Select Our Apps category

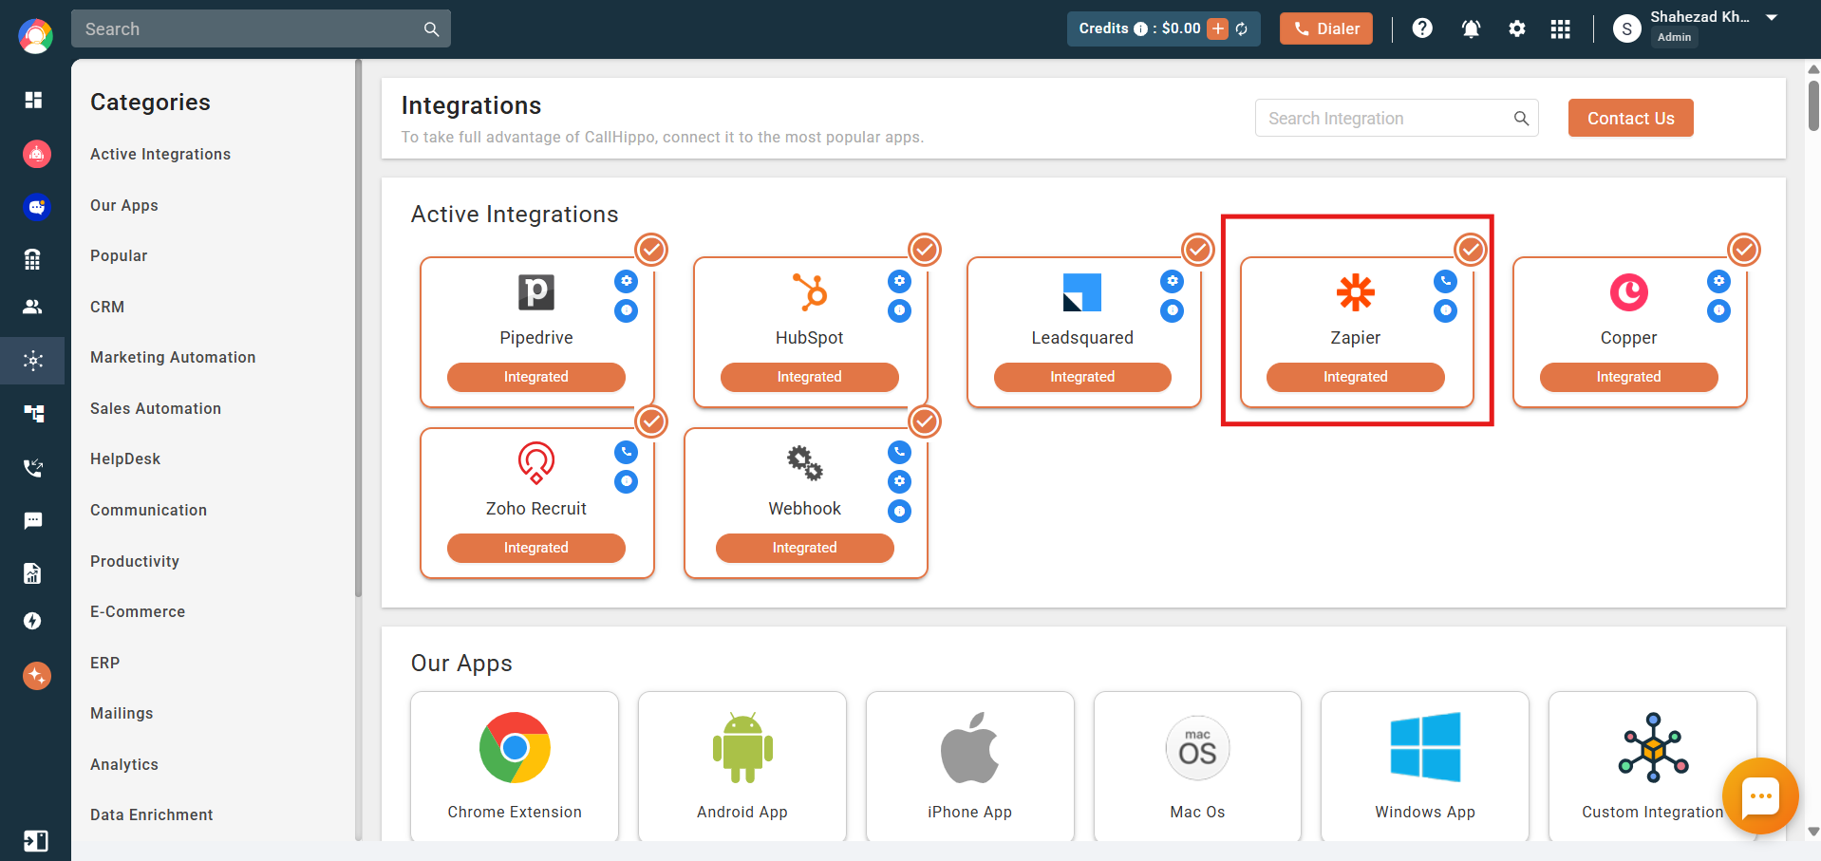pos(124,205)
